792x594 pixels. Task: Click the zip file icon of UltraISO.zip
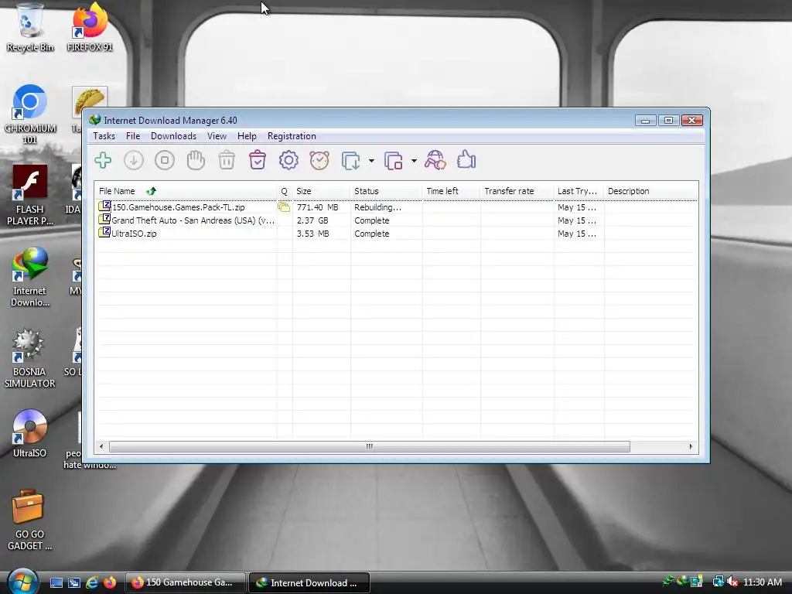104,232
